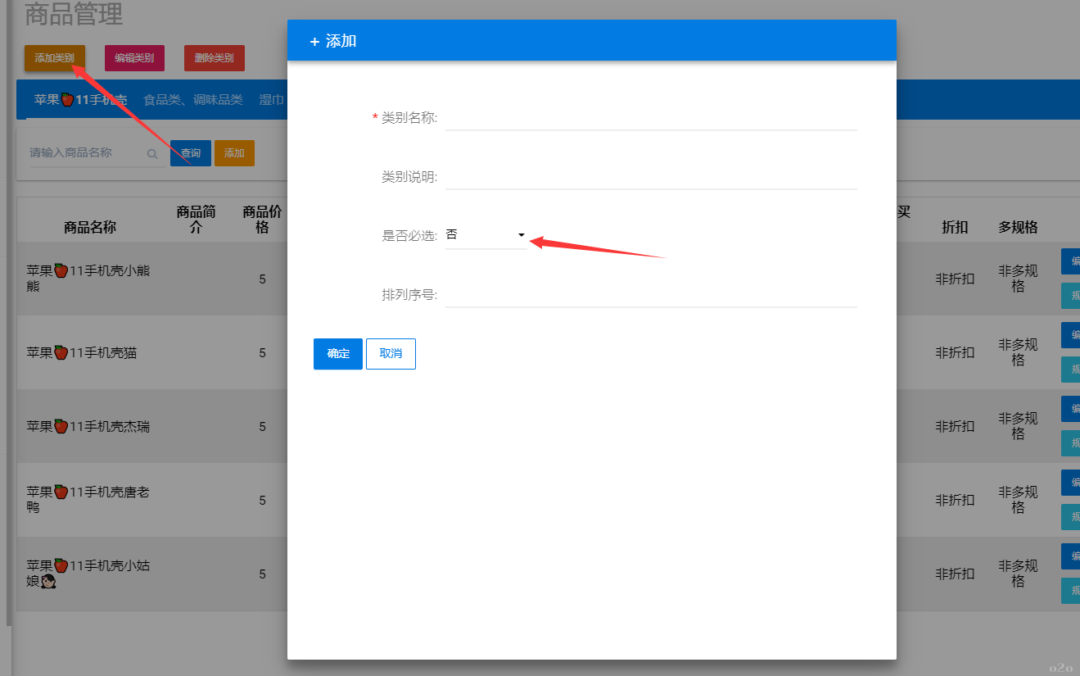1080x676 pixels.
Task: Open the 食品类、调味品类 tab
Action: [x=193, y=100]
